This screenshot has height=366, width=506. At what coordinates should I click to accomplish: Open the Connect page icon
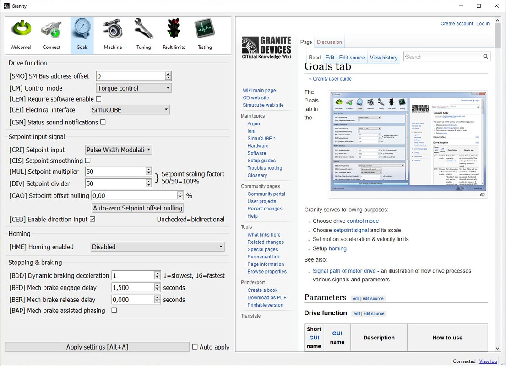coord(51,35)
